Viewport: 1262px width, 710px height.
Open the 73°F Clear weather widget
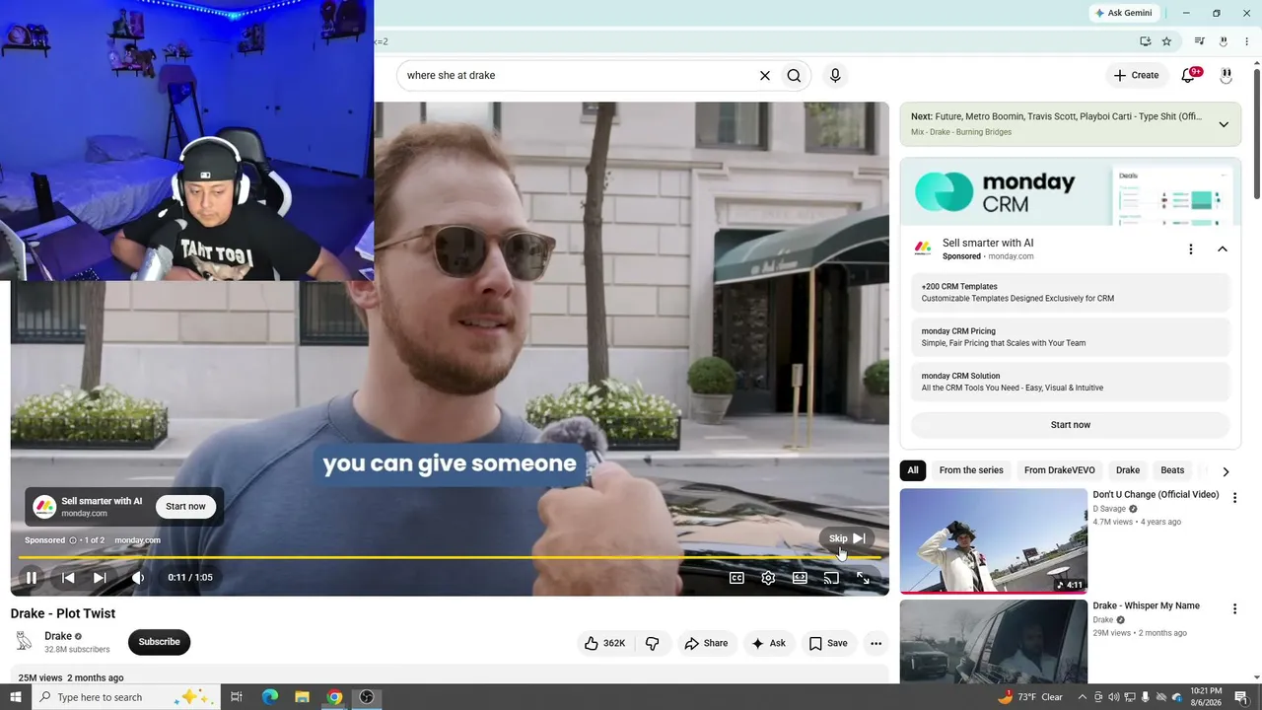[1030, 697]
